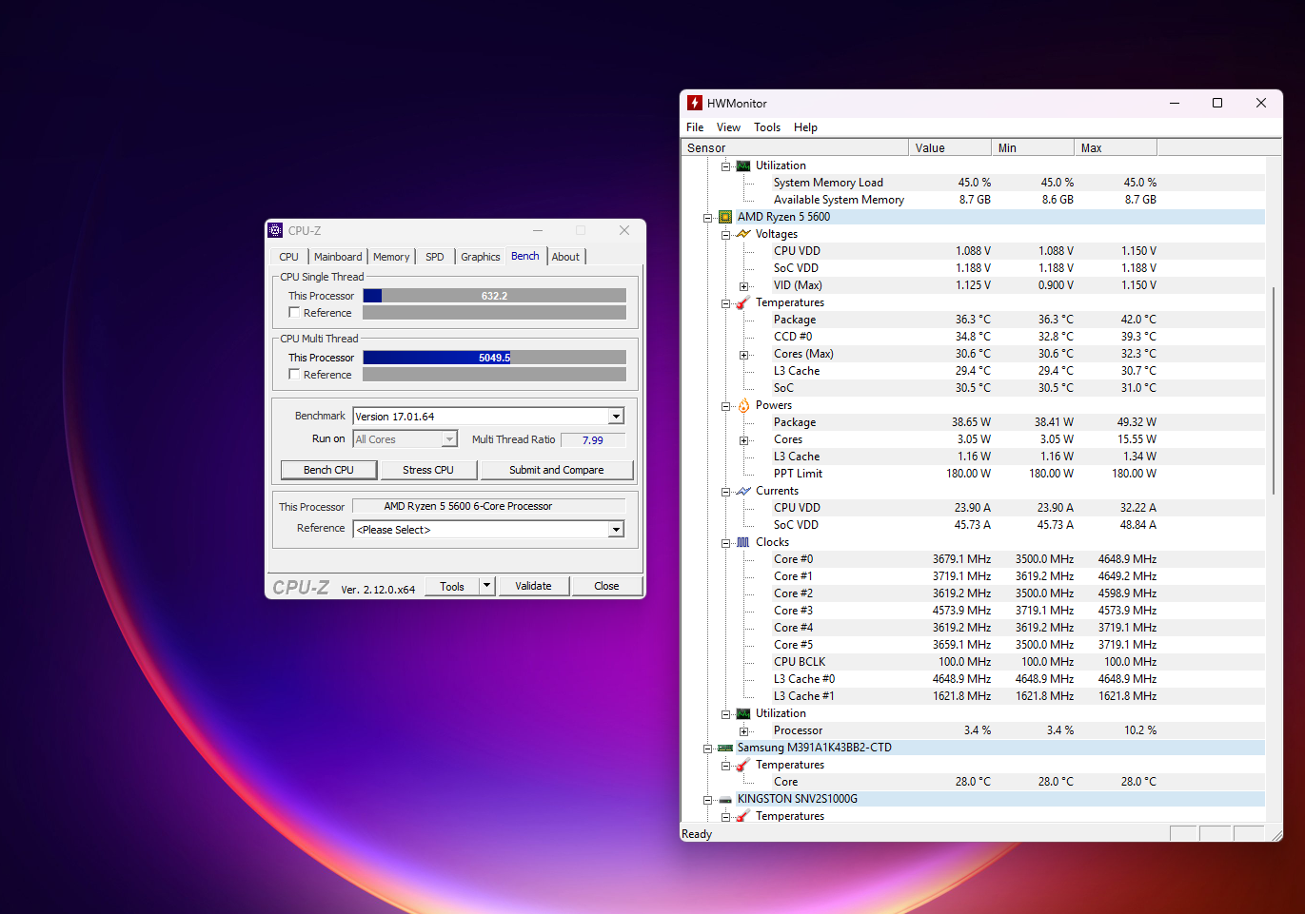Click Utilization icon below Clocks section
This screenshot has width=1305, height=914.
743,713
